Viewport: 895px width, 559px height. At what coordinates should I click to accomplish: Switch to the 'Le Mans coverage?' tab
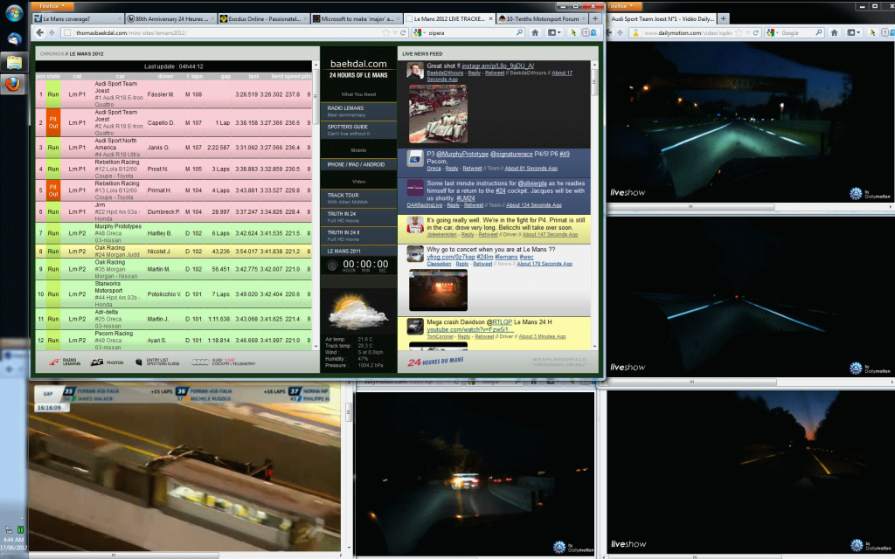pyautogui.click(x=78, y=19)
